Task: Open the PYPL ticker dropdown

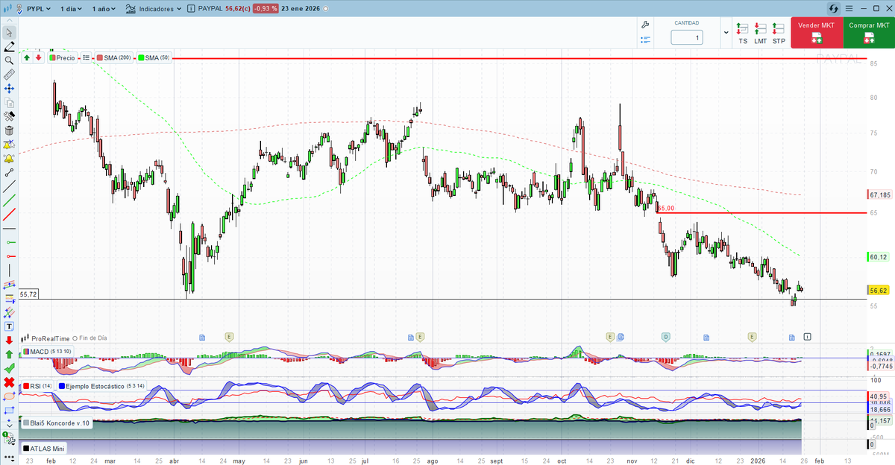Action: 38,9
